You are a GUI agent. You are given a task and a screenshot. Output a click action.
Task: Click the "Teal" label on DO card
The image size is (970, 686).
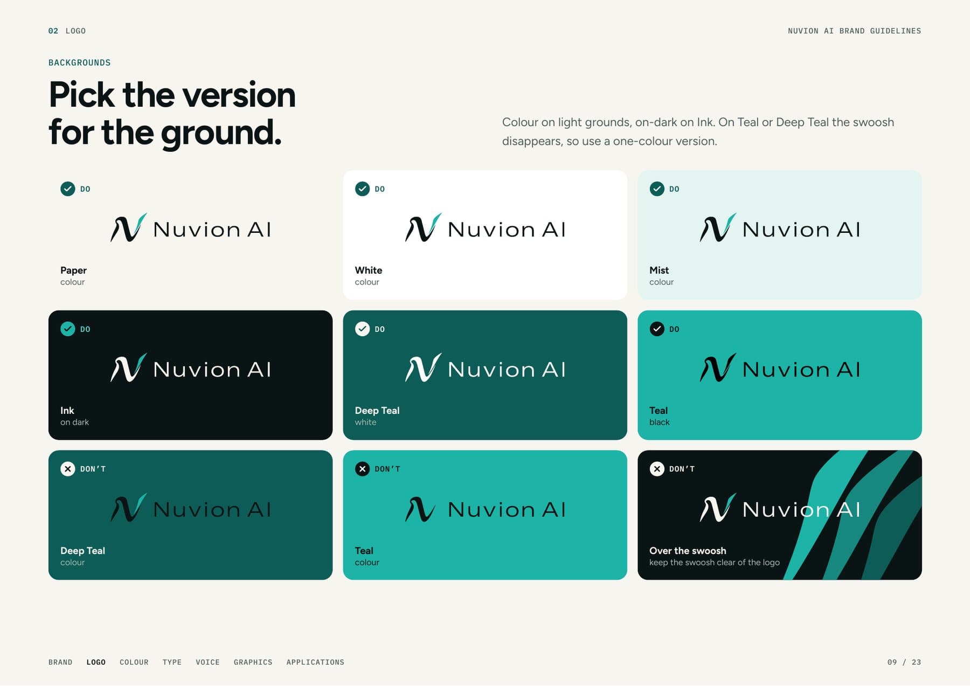[659, 410]
